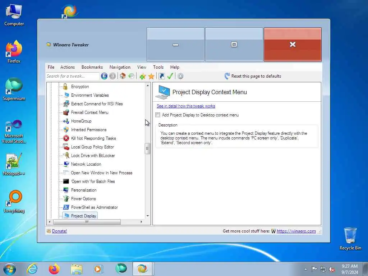Image resolution: width=368 pixels, height=276 pixels.
Task: Click the create shortcut arrow icon
Action: tap(161, 76)
